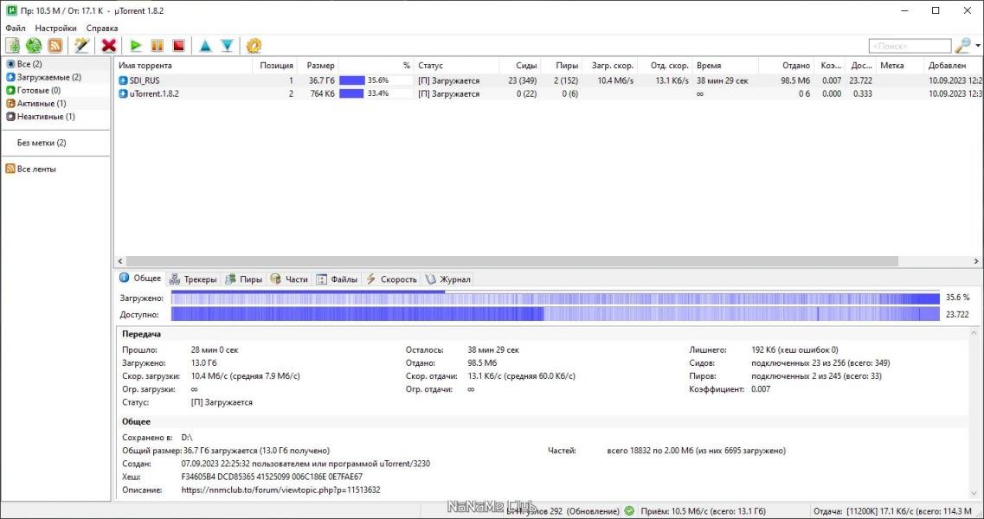The image size is (984, 519).
Task: Open the RSS feed toolbar icon
Action: pyautogui.click(x=55, y=46)
